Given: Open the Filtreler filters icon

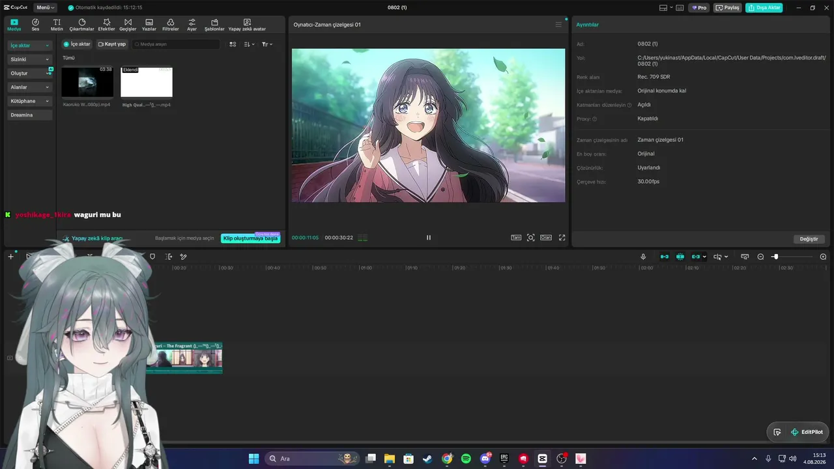Looking at the screenshot, I should point(170,25).
